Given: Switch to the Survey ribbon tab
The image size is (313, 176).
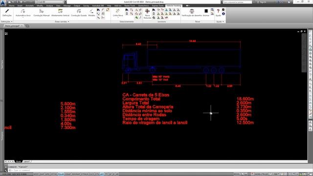Looking at the screenshot, I should (x=86, y=5).
